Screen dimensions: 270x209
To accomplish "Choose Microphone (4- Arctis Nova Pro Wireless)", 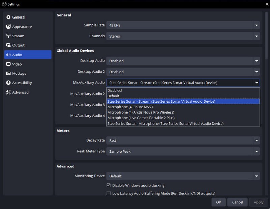I will [x=183, y=112].
